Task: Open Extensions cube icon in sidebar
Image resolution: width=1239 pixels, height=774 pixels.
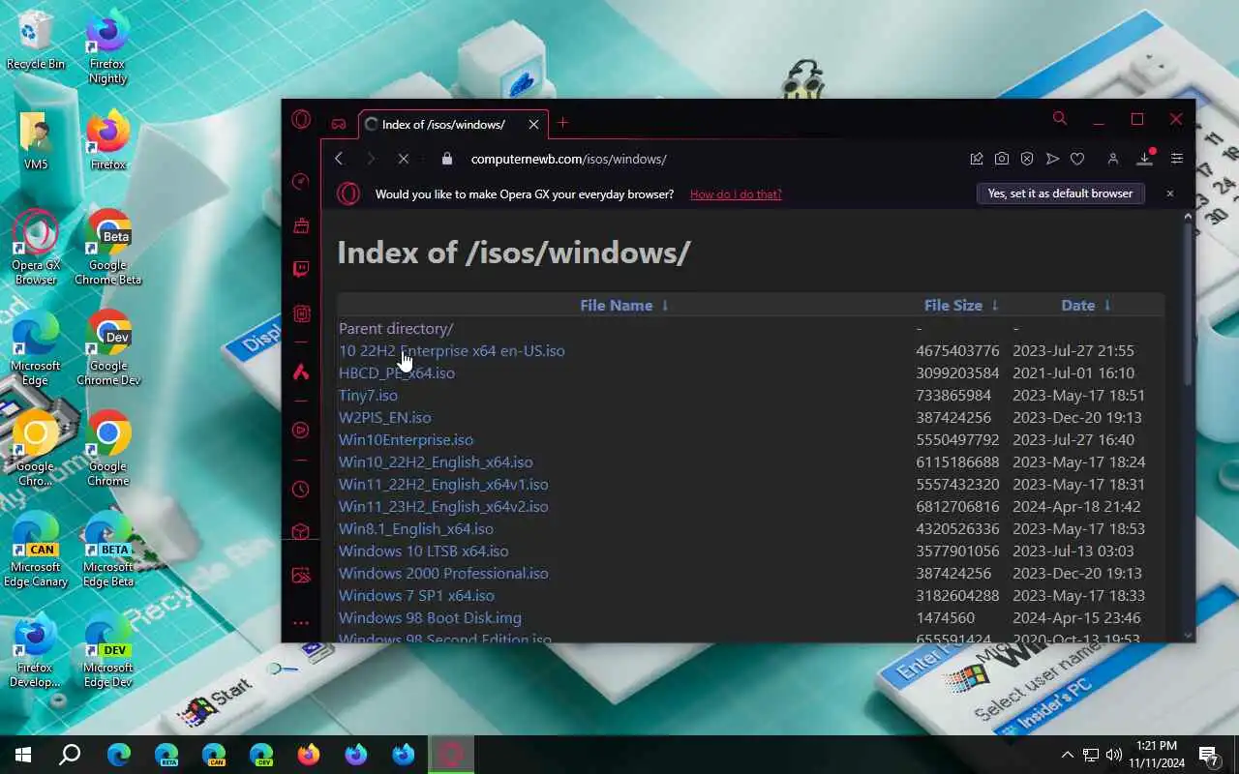Action: [301, 532]
